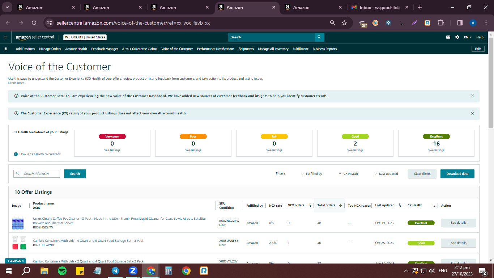Click the bookmark flag icon beside Add Products
Image resolution: width=494 pixels, height=278 pixels.
pyautogui.click(x=5, y=49)
